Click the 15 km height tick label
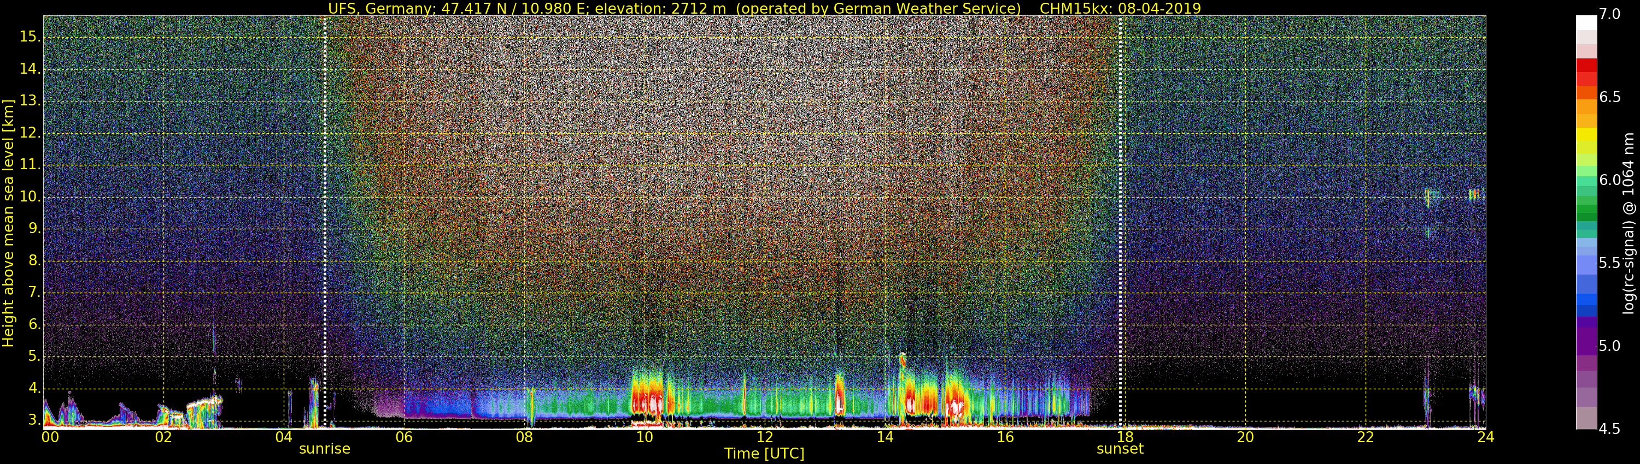The width and height of the screenshot is (1640, 464). click(x=30, y=37)
